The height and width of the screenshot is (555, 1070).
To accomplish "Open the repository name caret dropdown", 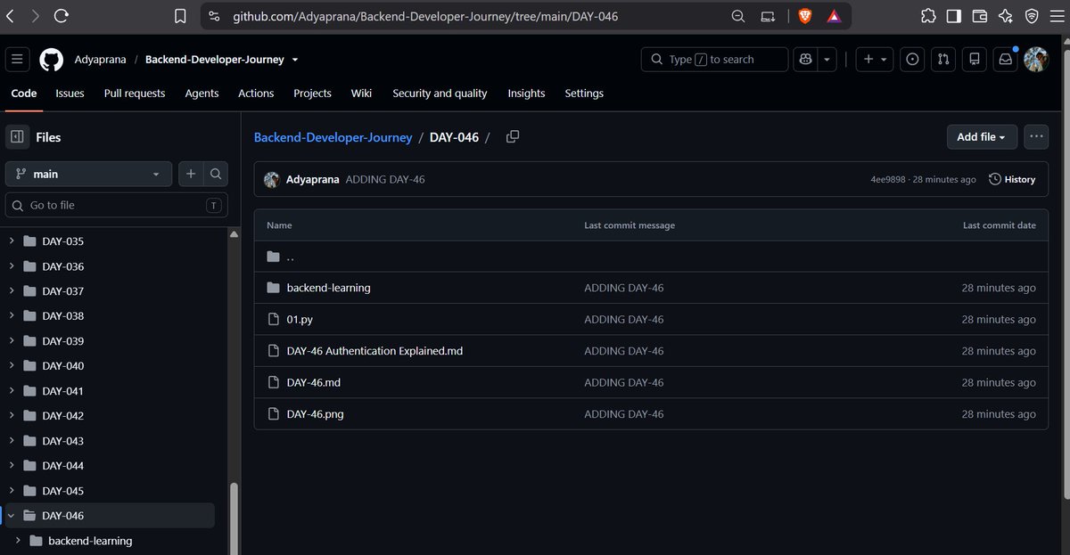I will point(295,60).
